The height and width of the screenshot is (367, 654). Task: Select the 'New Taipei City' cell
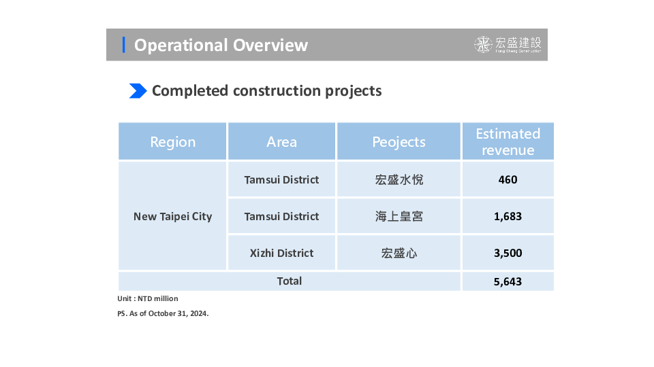click(x=172, y=216)
